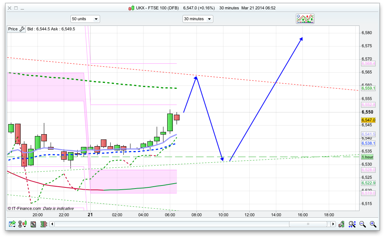Click the 6,559.1 green indicator price label
The image size is (385, 238).
pyautogui.click(x=368, y=88)
